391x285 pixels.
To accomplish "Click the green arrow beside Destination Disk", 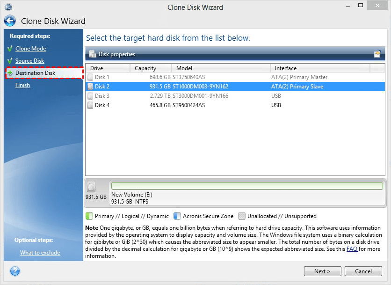I will pos(10,73).
